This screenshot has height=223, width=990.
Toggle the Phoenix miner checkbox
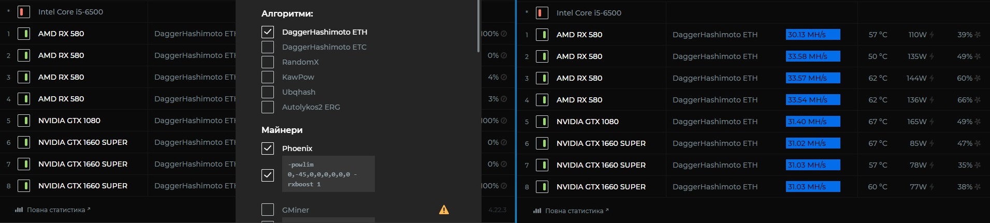268,148
